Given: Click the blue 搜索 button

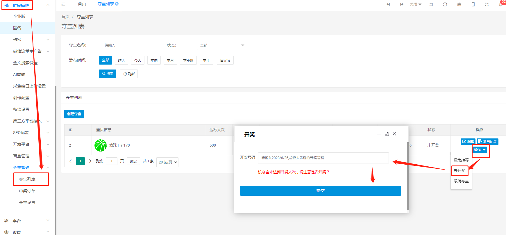Looking at the screenshot, I should [108, 74].
